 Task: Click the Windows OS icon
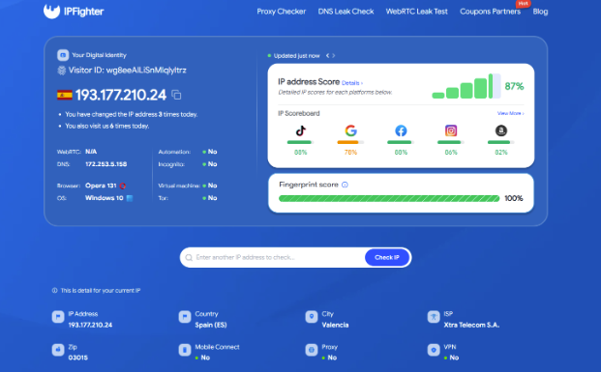pos(130,198)
